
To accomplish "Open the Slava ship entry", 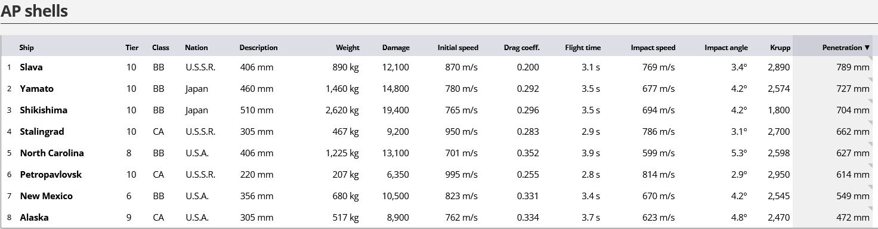I will coord(31,67).
